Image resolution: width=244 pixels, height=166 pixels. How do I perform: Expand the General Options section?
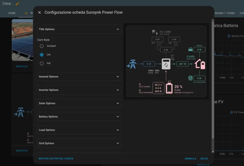click(x=79, y=77)
